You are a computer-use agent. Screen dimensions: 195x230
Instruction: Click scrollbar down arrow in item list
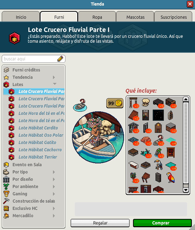pyautogui.click(x=186, y=190)
